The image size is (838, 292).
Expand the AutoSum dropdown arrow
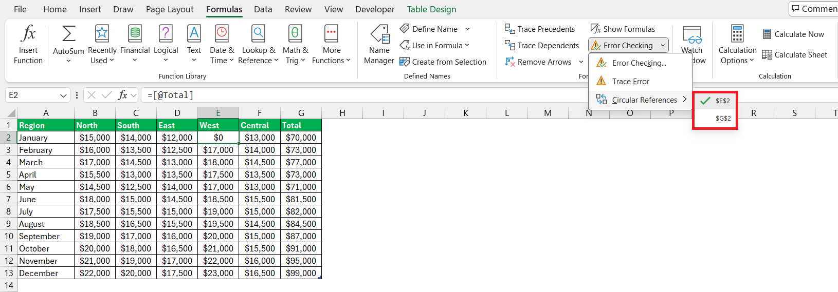click(68, 61)
